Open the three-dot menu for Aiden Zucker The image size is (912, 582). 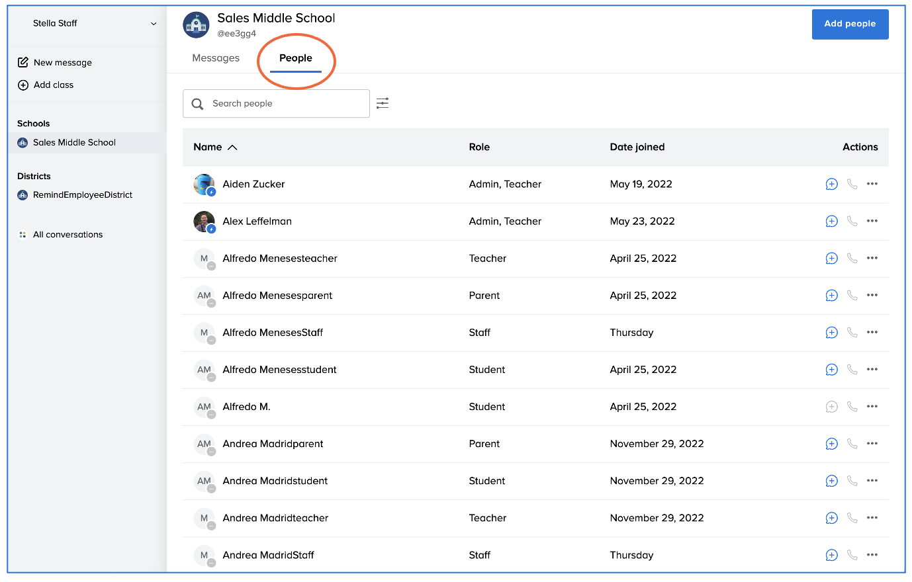[x=872, y=185]
